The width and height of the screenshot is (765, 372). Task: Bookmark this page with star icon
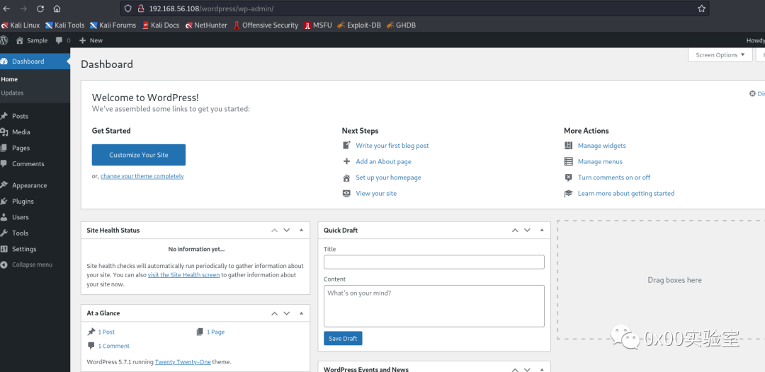(701, 8)
